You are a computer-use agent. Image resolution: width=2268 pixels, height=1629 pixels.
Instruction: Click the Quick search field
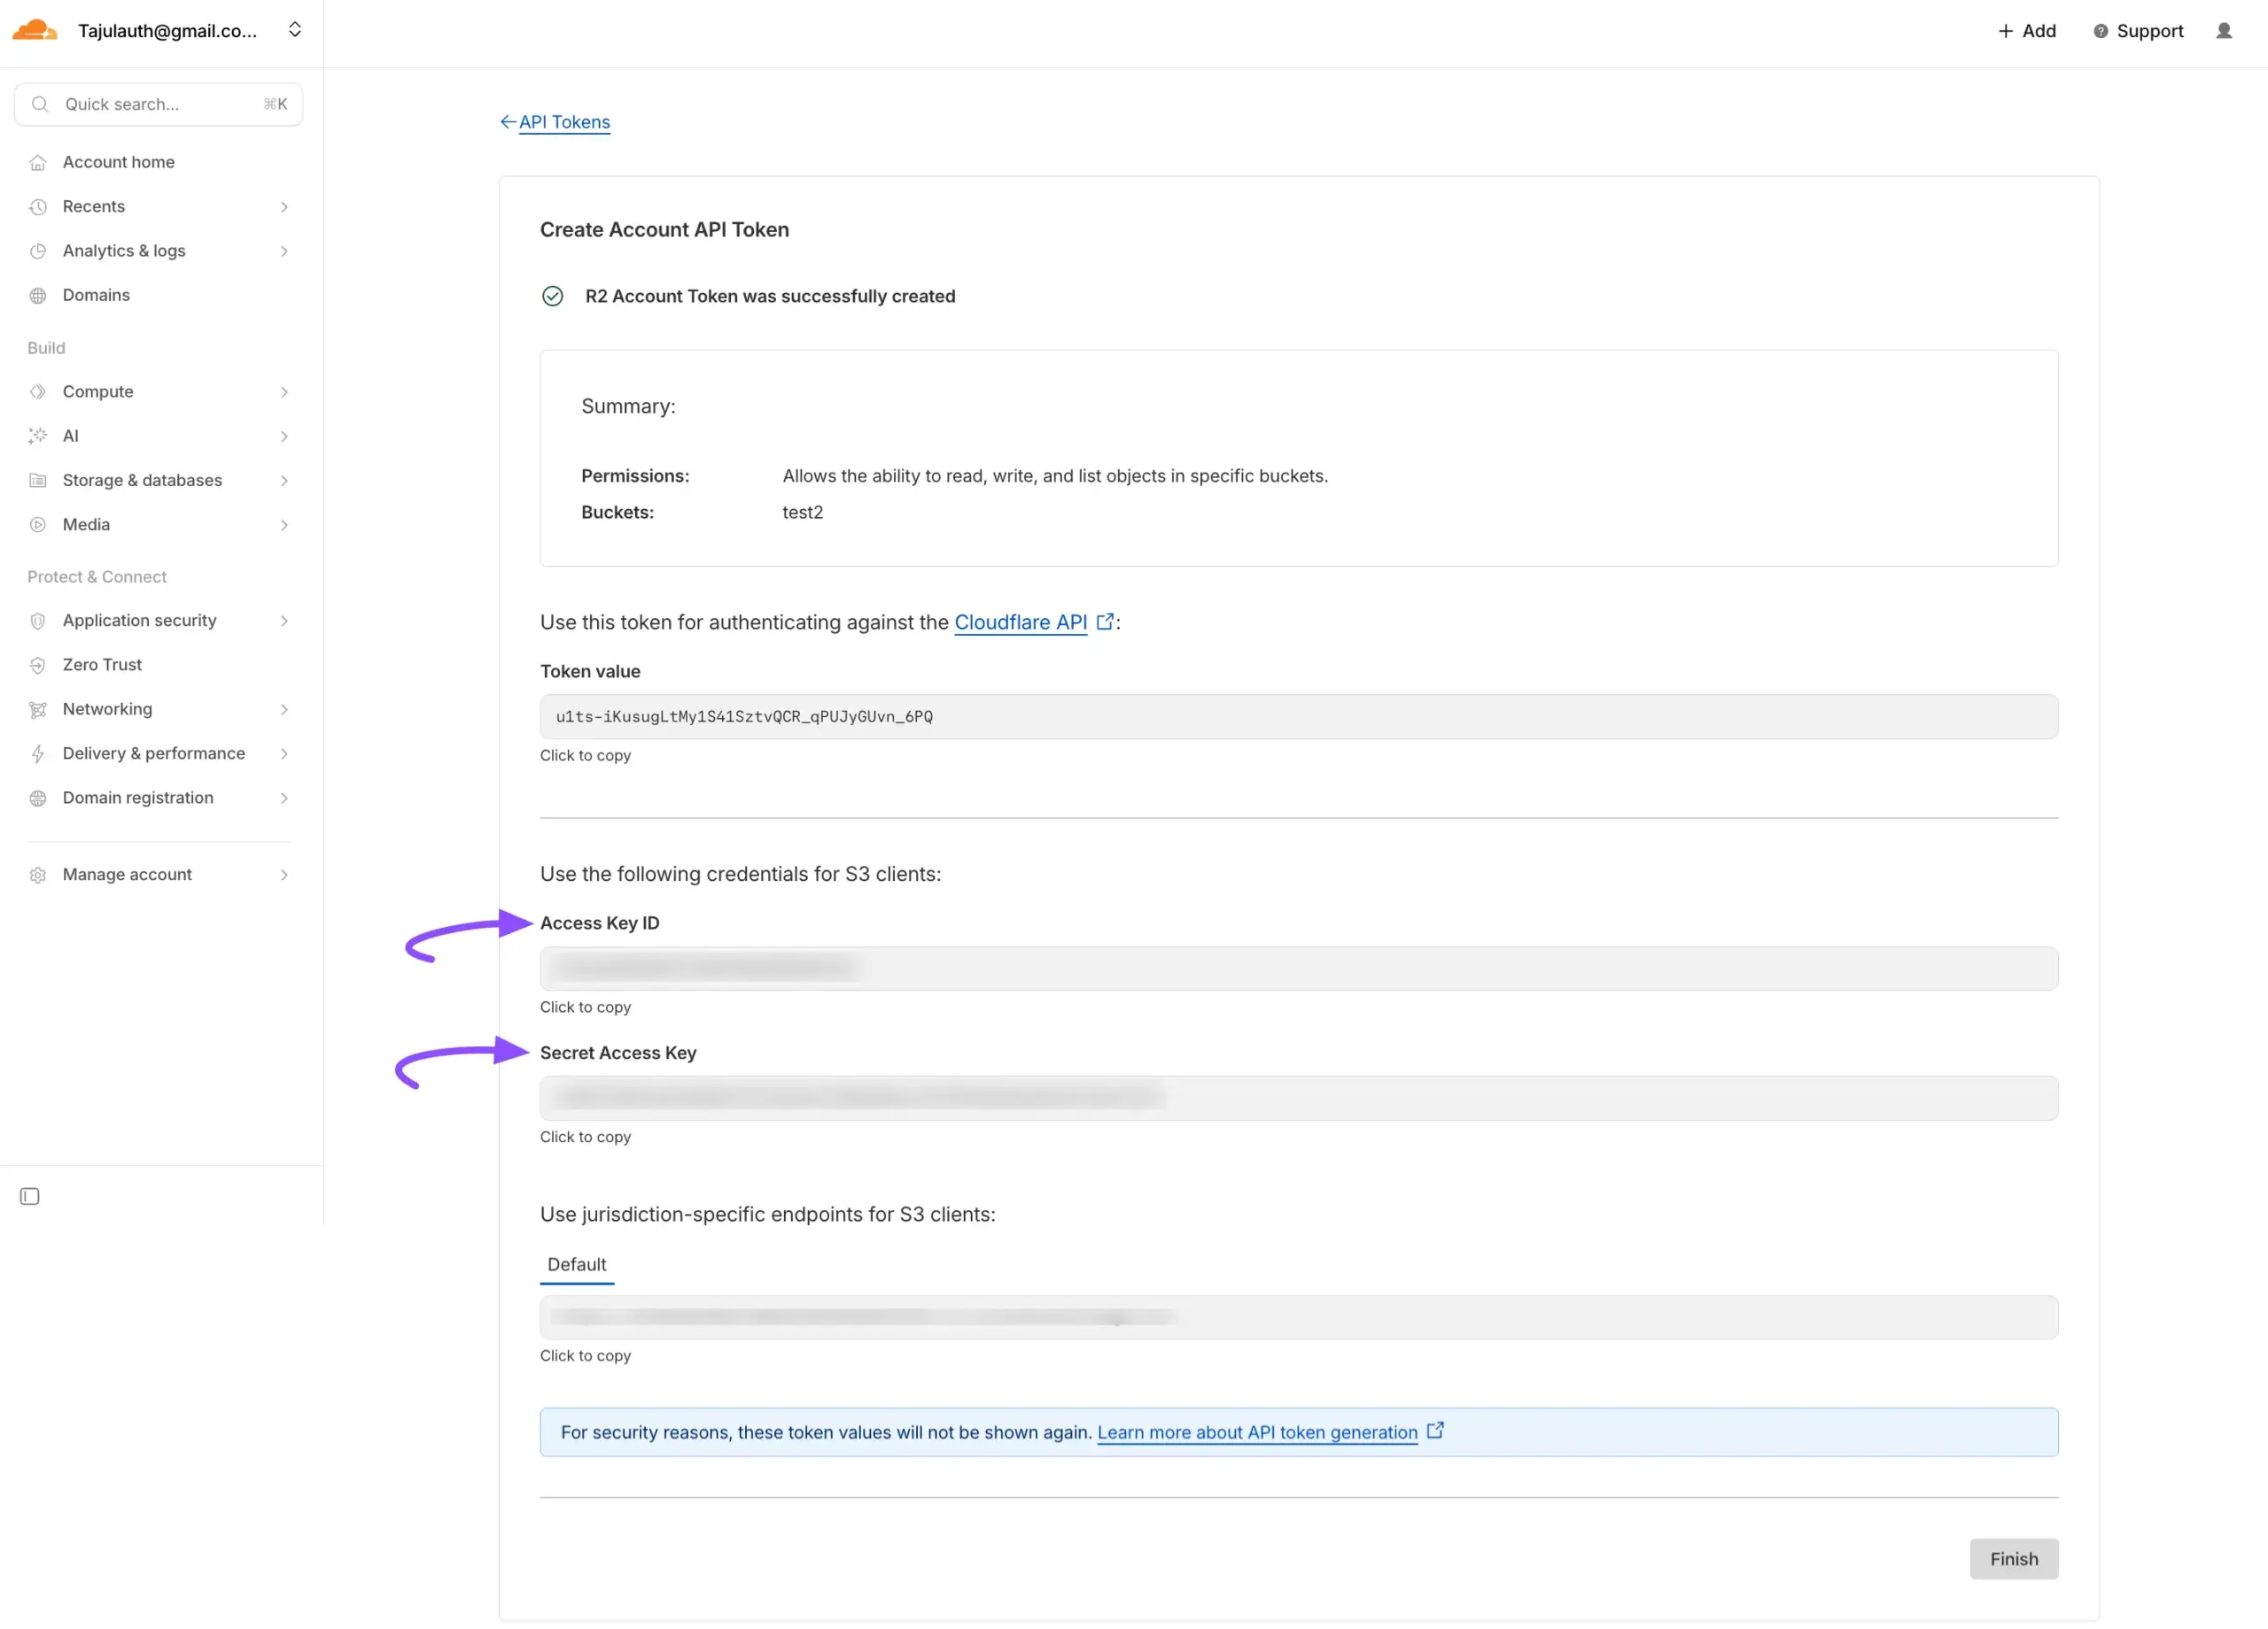click(x=158, y=104)
